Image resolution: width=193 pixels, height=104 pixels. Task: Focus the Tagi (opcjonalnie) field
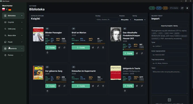169,63
